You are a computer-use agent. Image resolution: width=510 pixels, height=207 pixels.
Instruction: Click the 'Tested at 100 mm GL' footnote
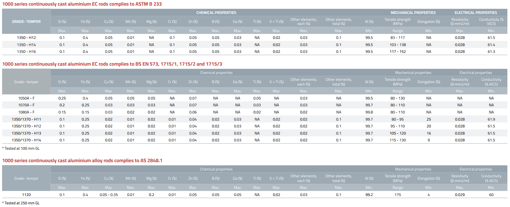[x=21, y=148]
